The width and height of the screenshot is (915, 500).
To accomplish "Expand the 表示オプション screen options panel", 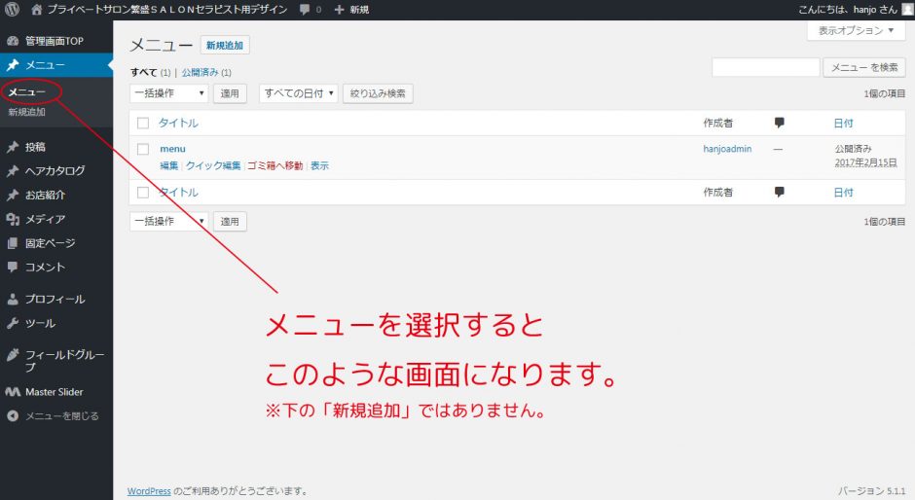I will point(857,31).
